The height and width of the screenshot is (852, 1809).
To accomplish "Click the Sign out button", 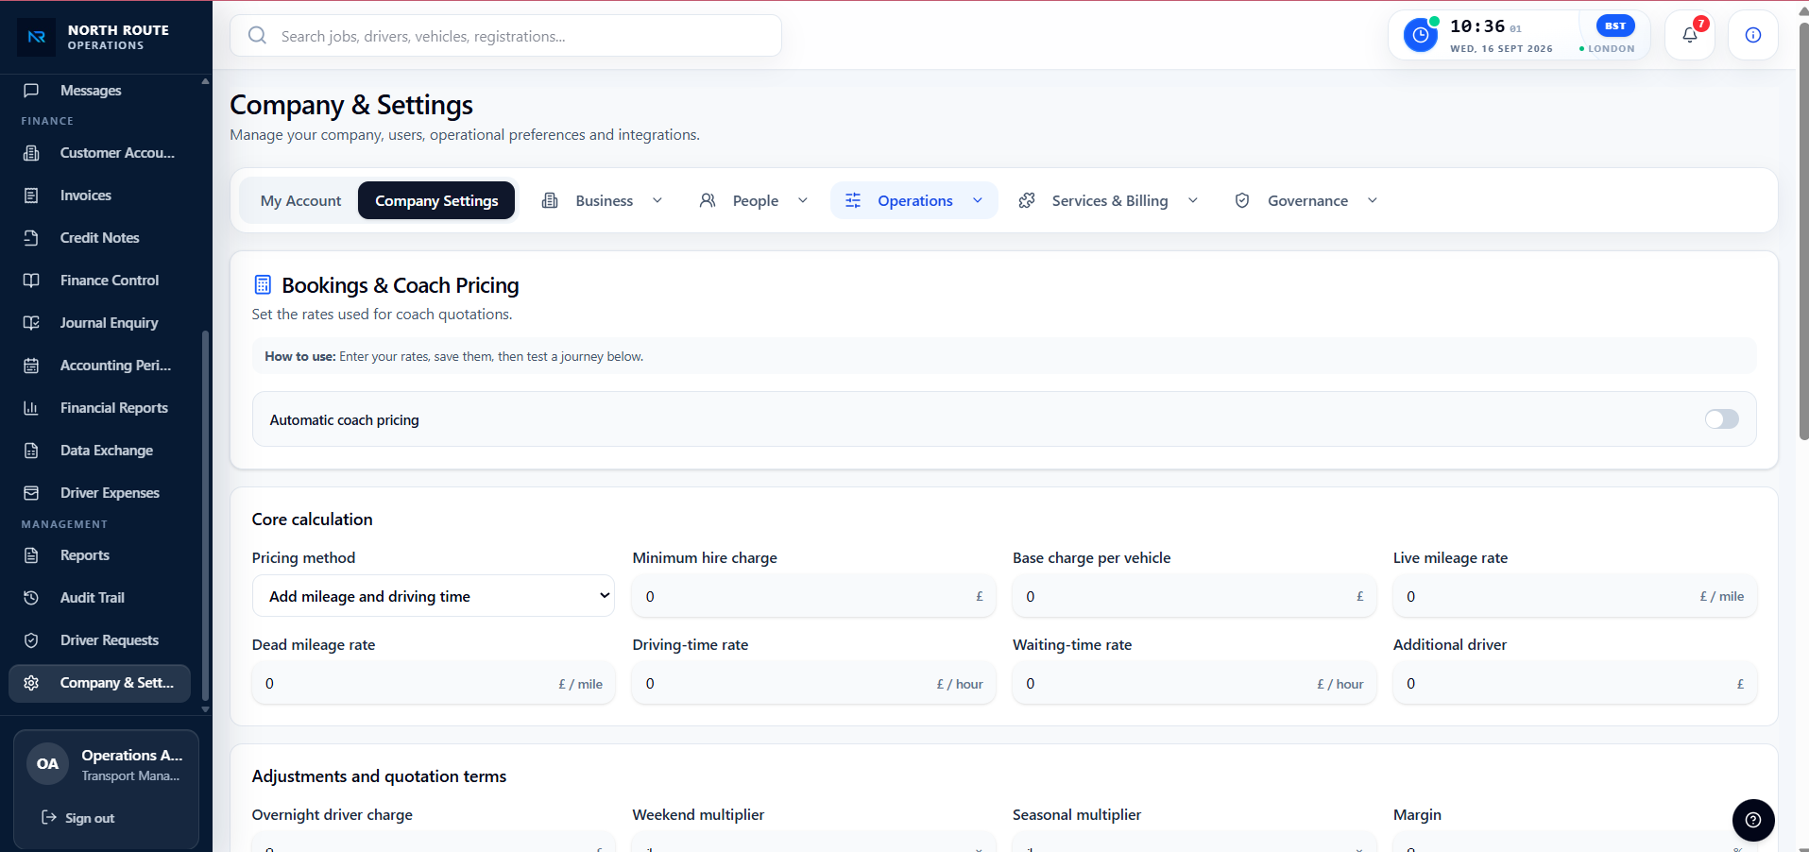I will tap(78, 818).
